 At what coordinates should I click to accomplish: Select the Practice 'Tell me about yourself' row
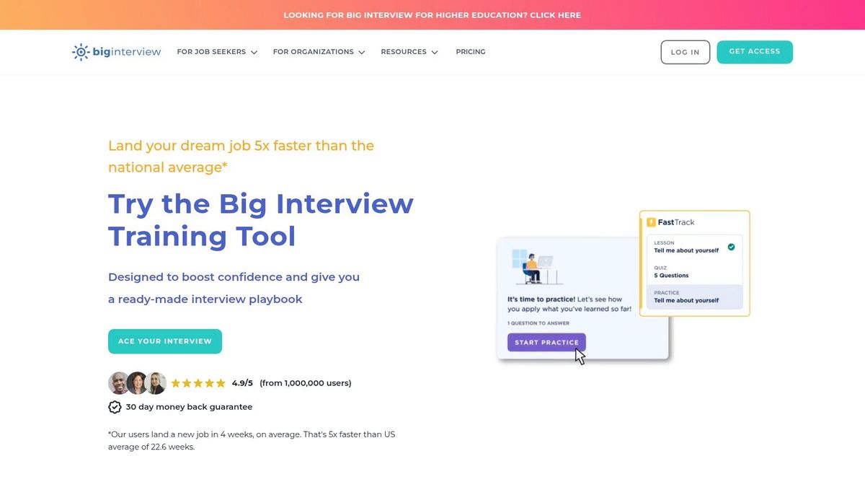point(692,297)
